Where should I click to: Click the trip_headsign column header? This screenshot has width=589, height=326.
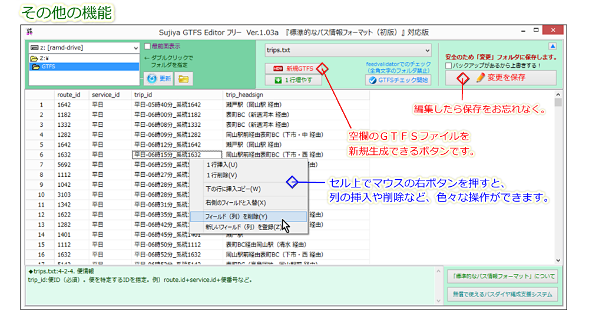(246, 94)
